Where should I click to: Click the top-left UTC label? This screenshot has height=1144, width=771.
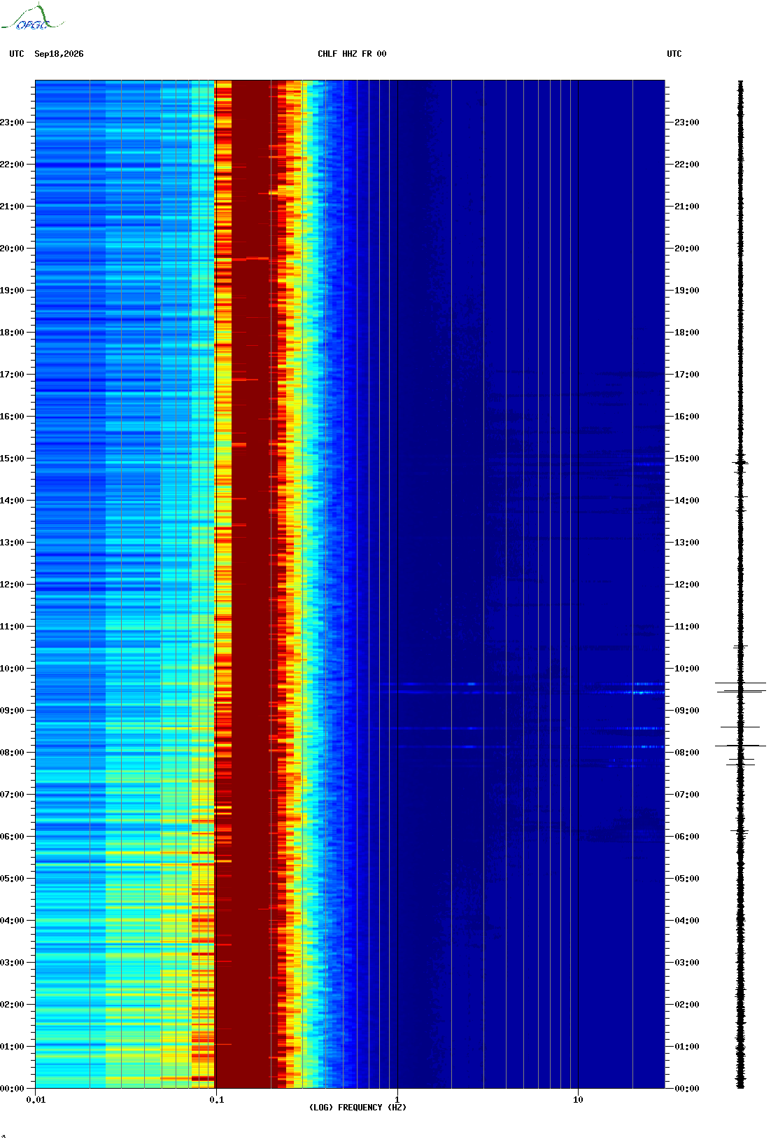(x=17, y=54)
